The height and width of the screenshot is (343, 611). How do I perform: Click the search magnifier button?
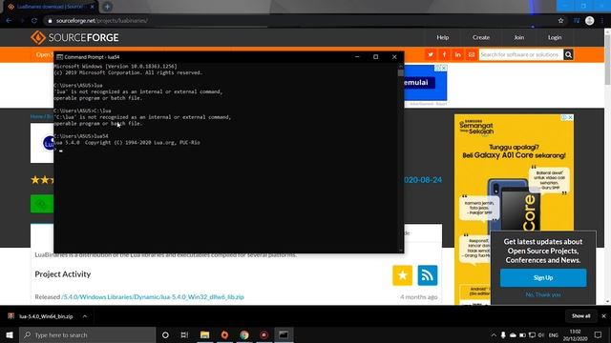(568, 55)
